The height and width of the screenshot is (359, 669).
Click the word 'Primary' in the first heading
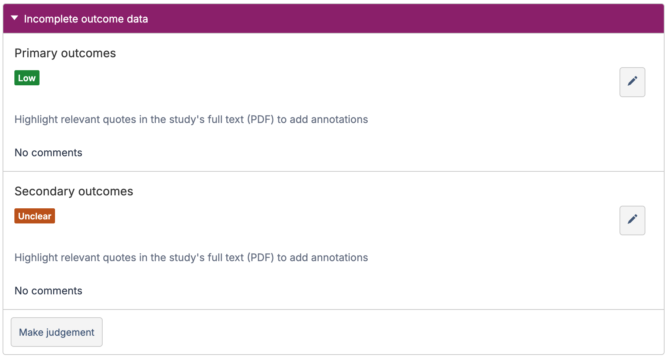coord(36,53)
